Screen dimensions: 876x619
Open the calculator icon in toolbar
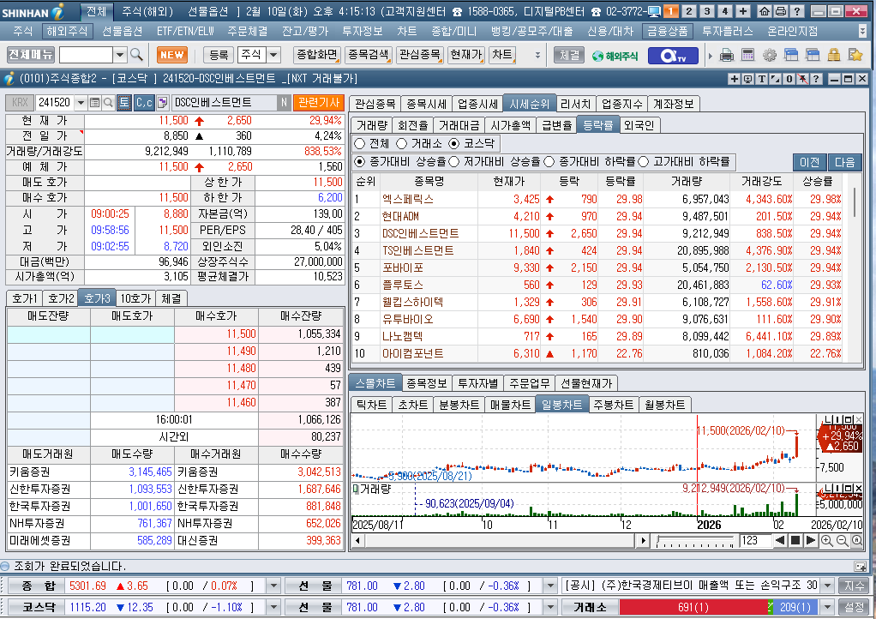(x=748, y=55)
